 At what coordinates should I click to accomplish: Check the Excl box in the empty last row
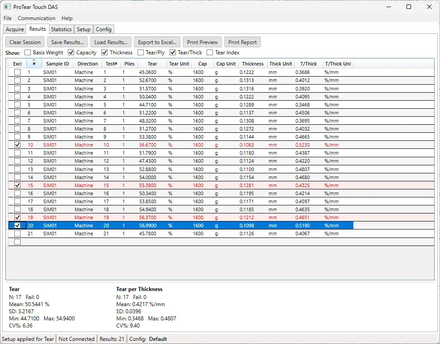17,242
